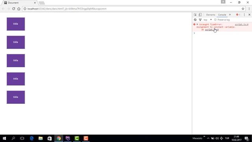252x142 pixels.
Task: Launch Microsoft Edge from the taskbar
Action: tap(31, 138)
